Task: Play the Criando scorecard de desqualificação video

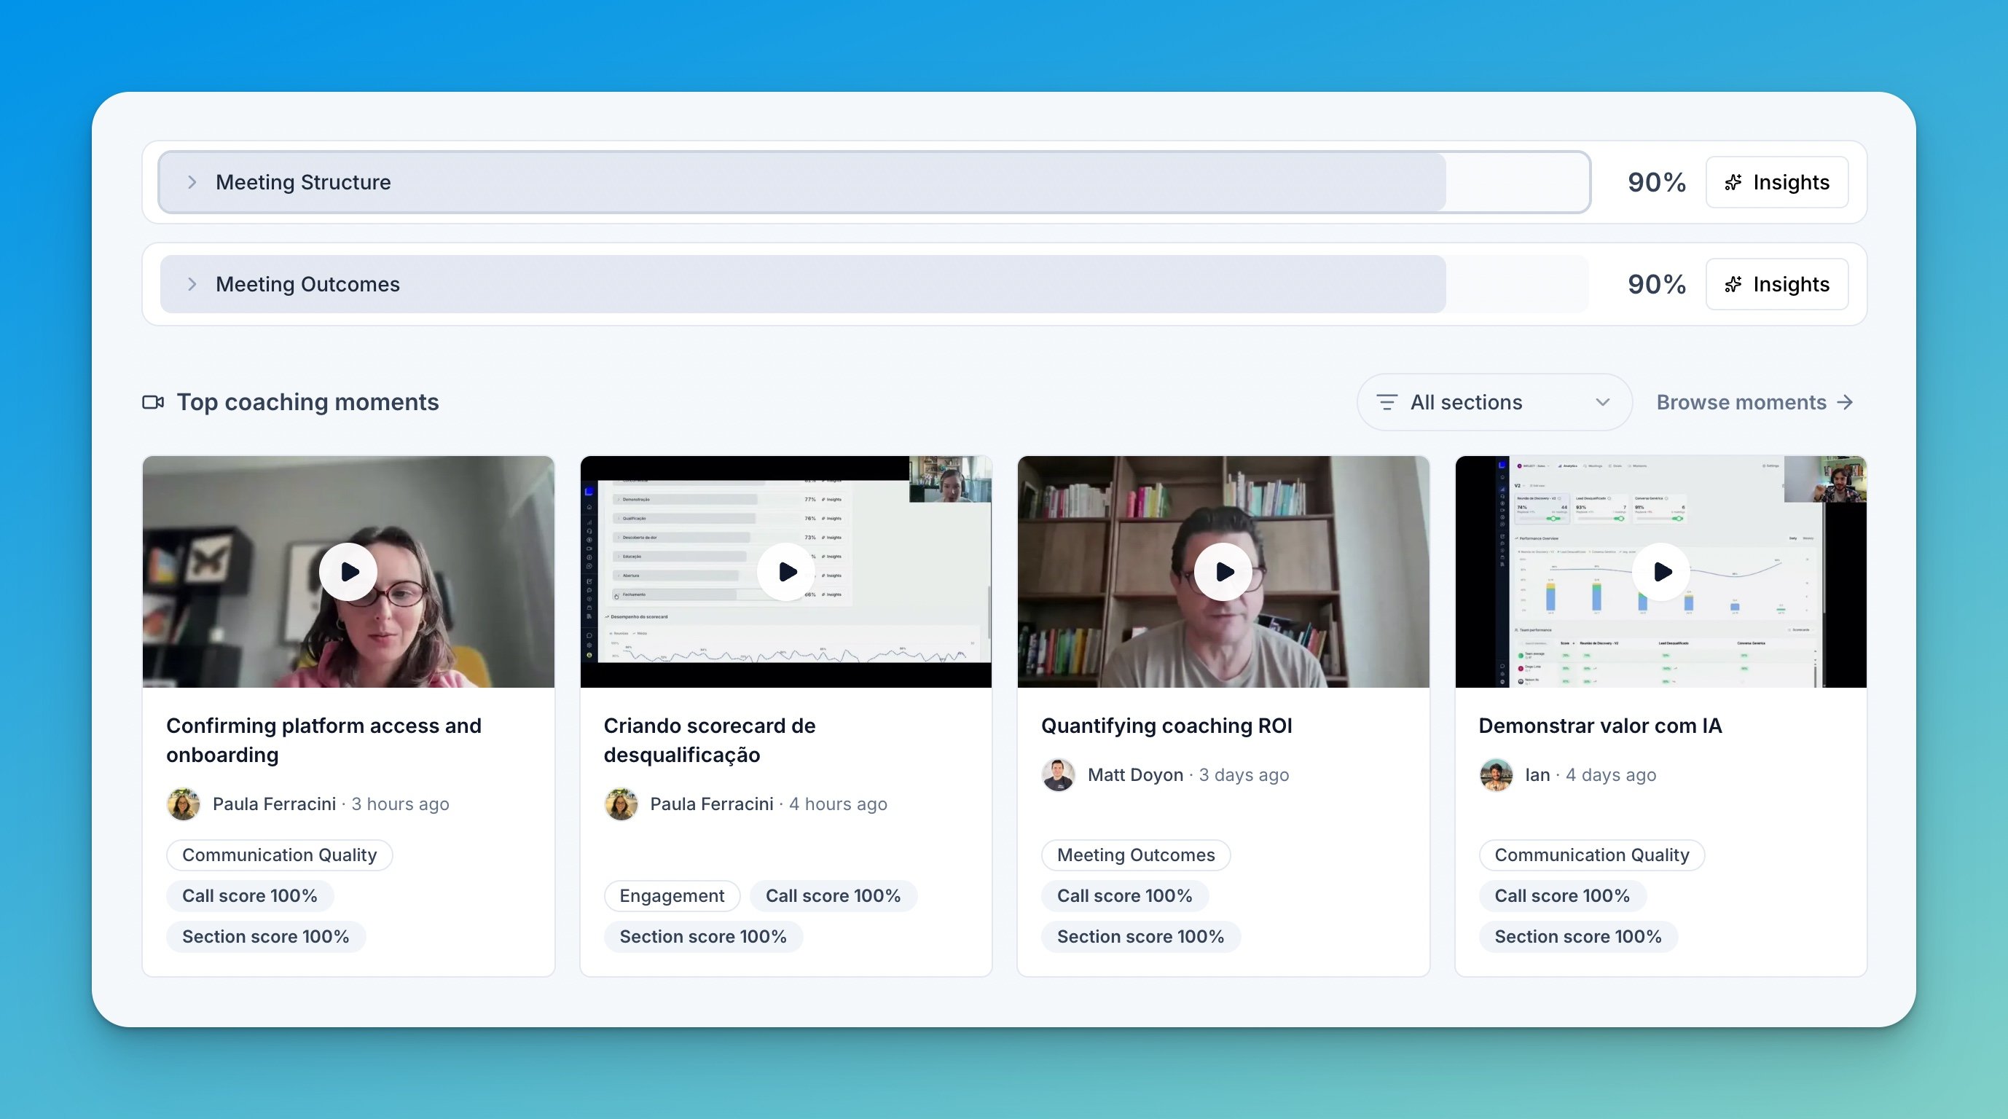Action: (785, 572)
